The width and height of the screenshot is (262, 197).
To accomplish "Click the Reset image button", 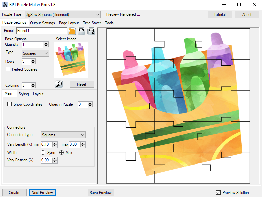I will click(82, 84).
